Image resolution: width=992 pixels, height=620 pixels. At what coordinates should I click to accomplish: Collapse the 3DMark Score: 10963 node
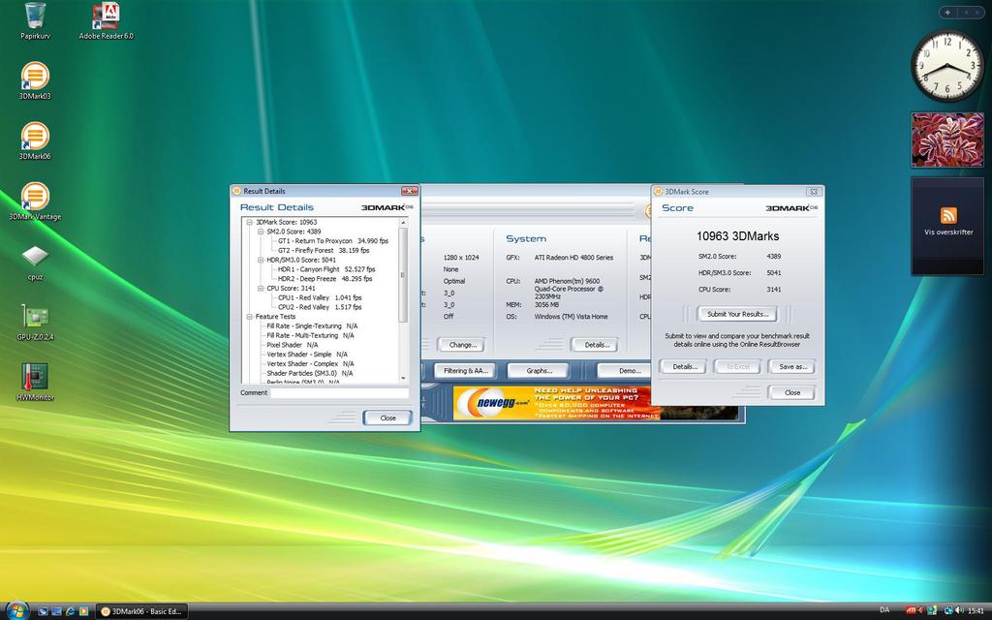tap(250, 222)
